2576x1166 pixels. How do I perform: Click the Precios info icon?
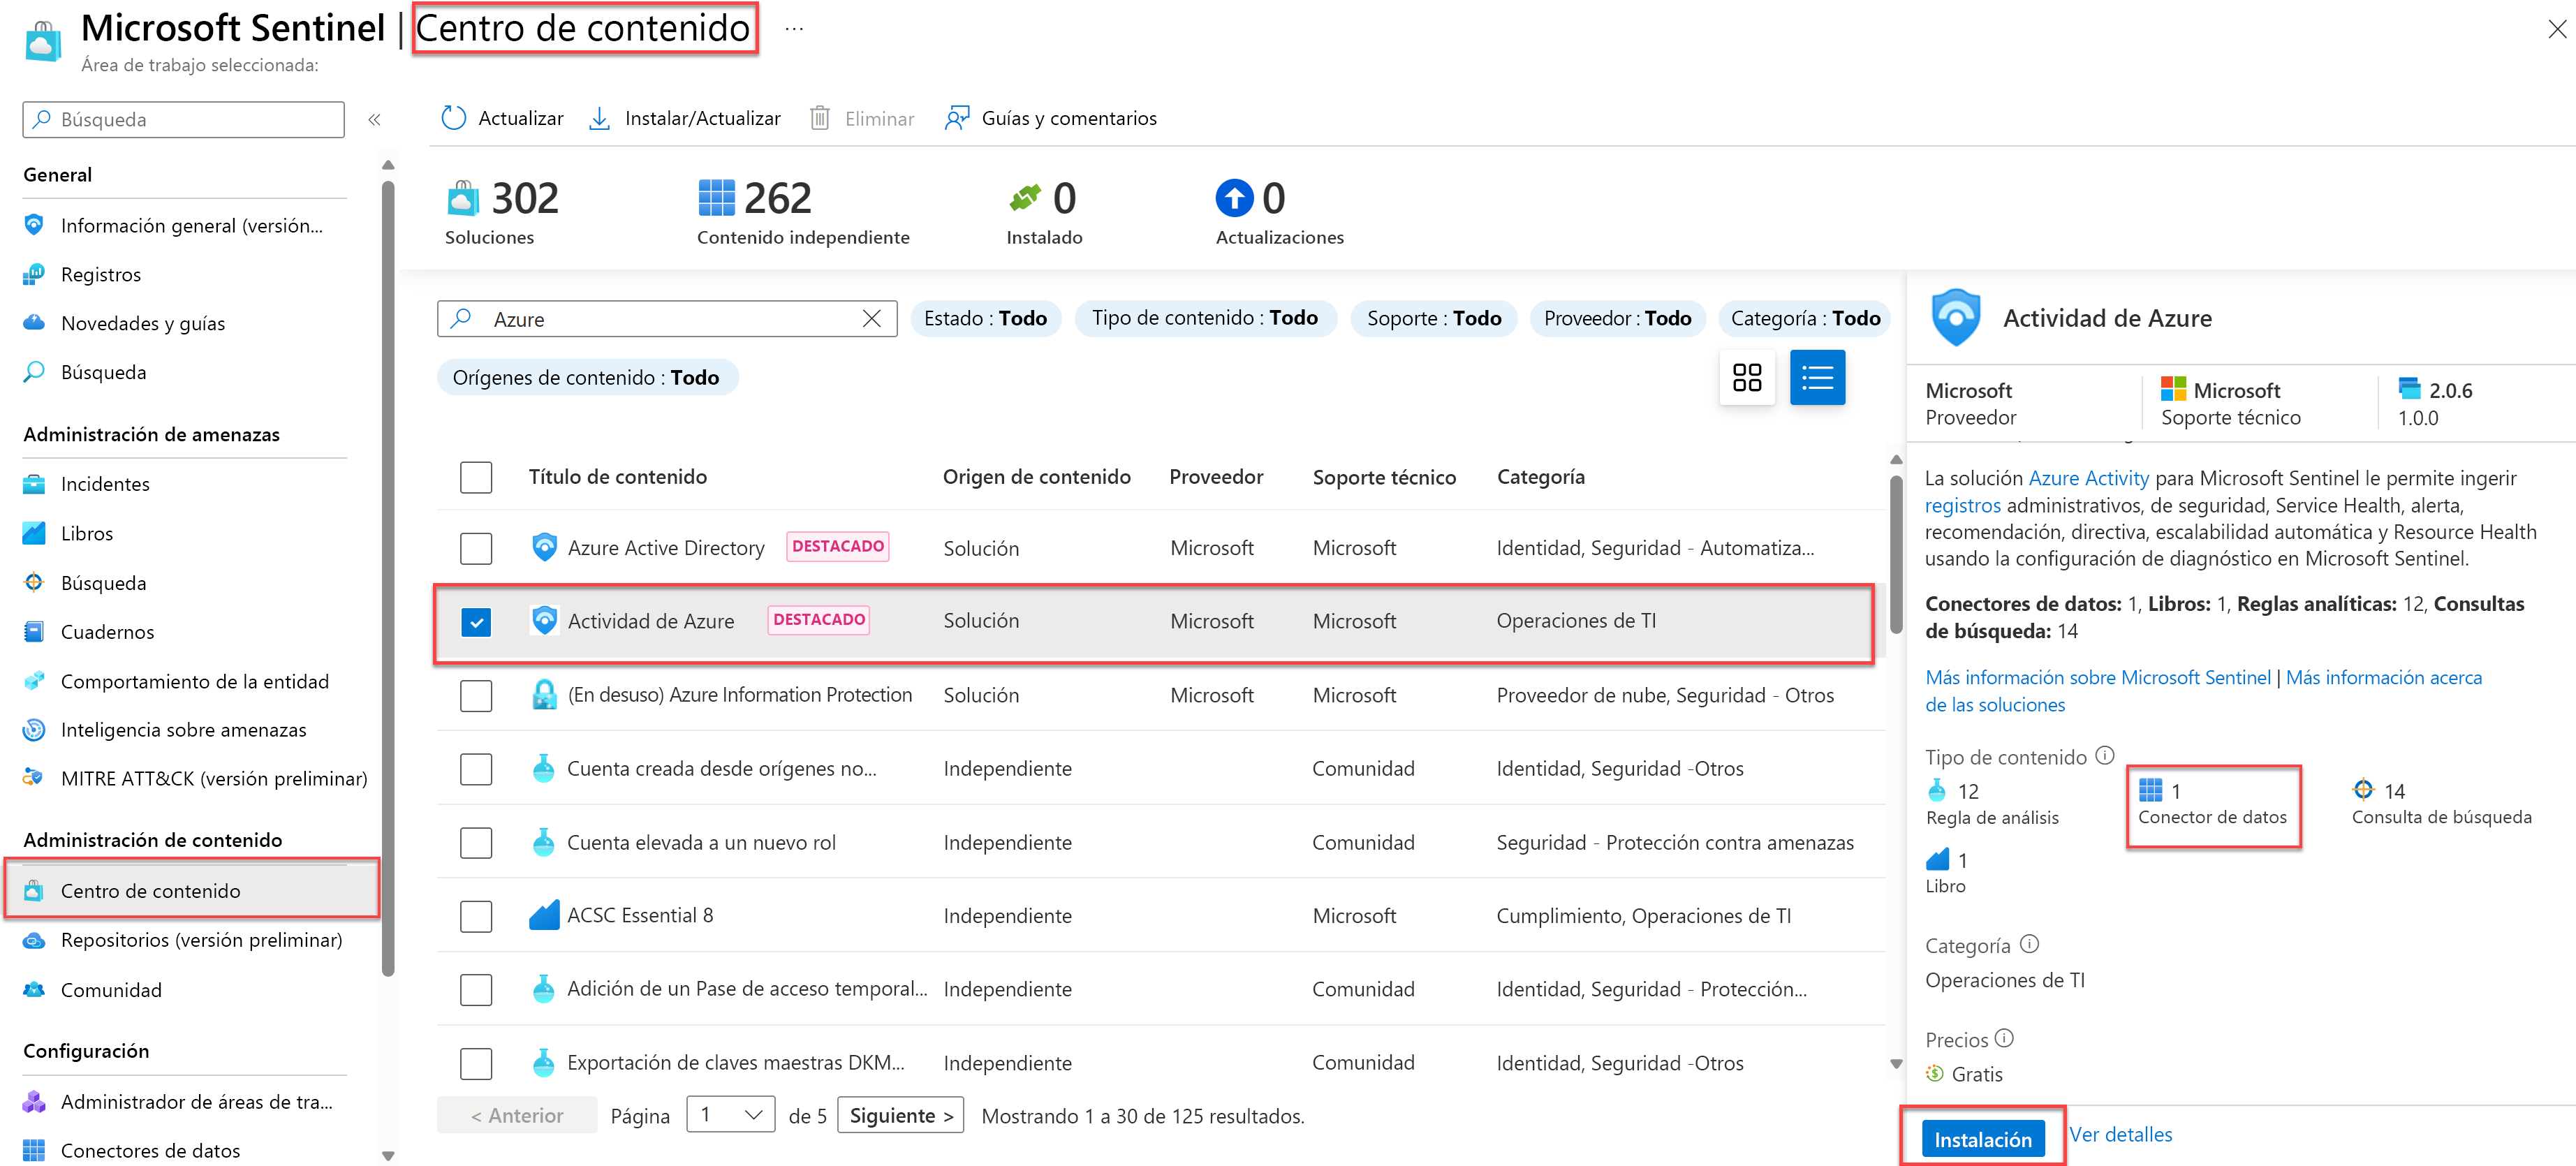(x=2004, y=1038)
